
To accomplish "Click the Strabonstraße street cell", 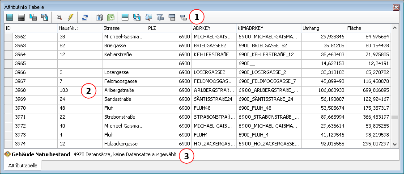I will (x=125, y=117).
